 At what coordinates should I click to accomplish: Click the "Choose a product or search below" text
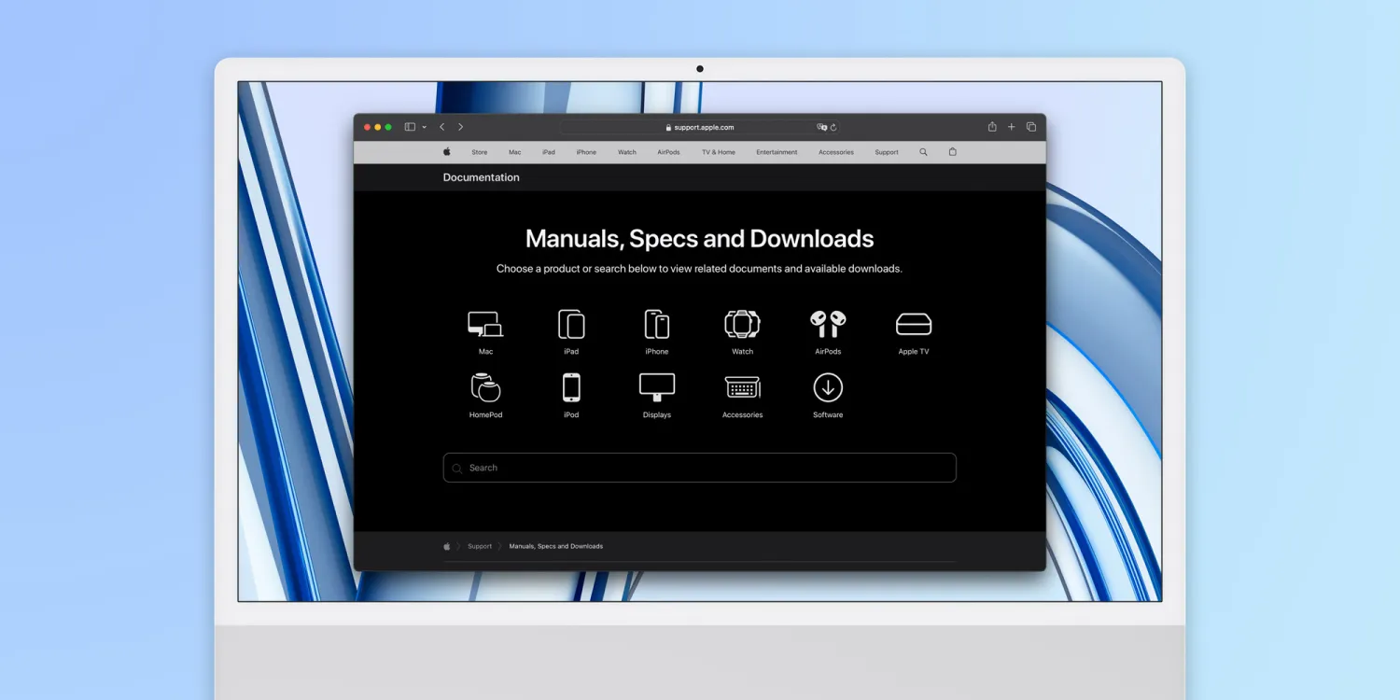(700, 269)
